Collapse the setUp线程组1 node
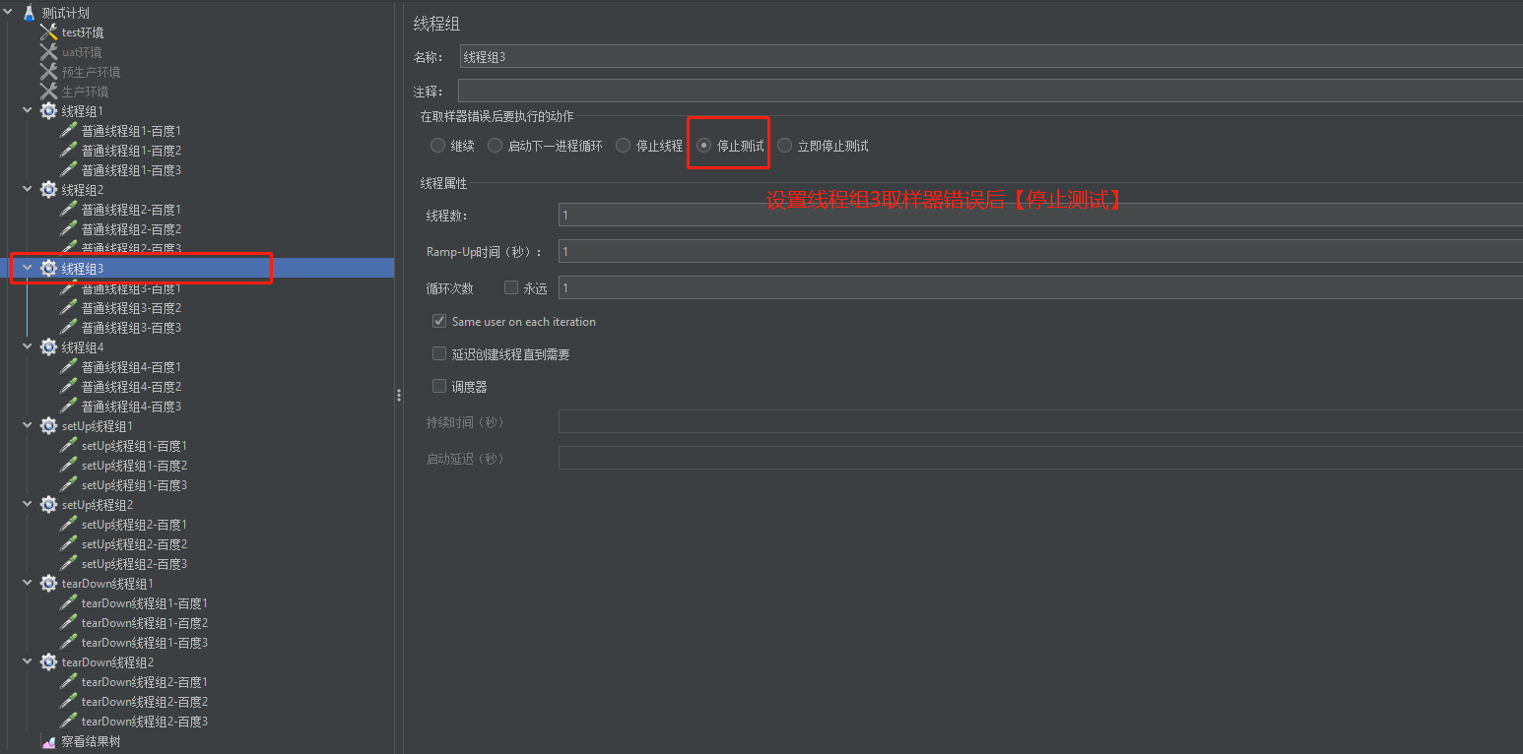 tap(28, 426)
